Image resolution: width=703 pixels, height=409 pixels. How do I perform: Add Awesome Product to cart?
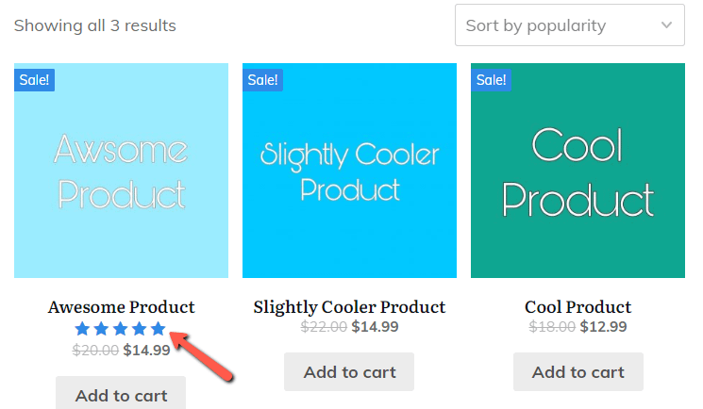[x=121, y=393]
